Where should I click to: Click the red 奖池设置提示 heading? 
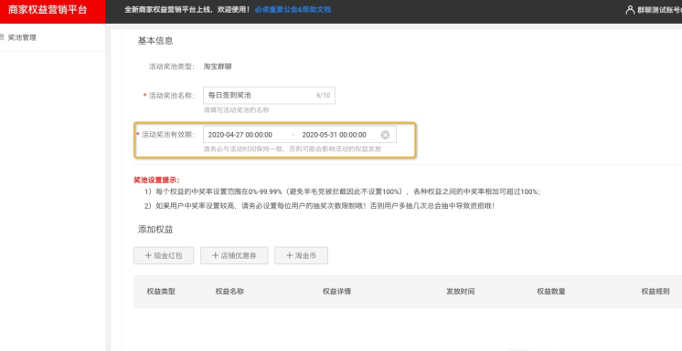[x=156, y=180]
